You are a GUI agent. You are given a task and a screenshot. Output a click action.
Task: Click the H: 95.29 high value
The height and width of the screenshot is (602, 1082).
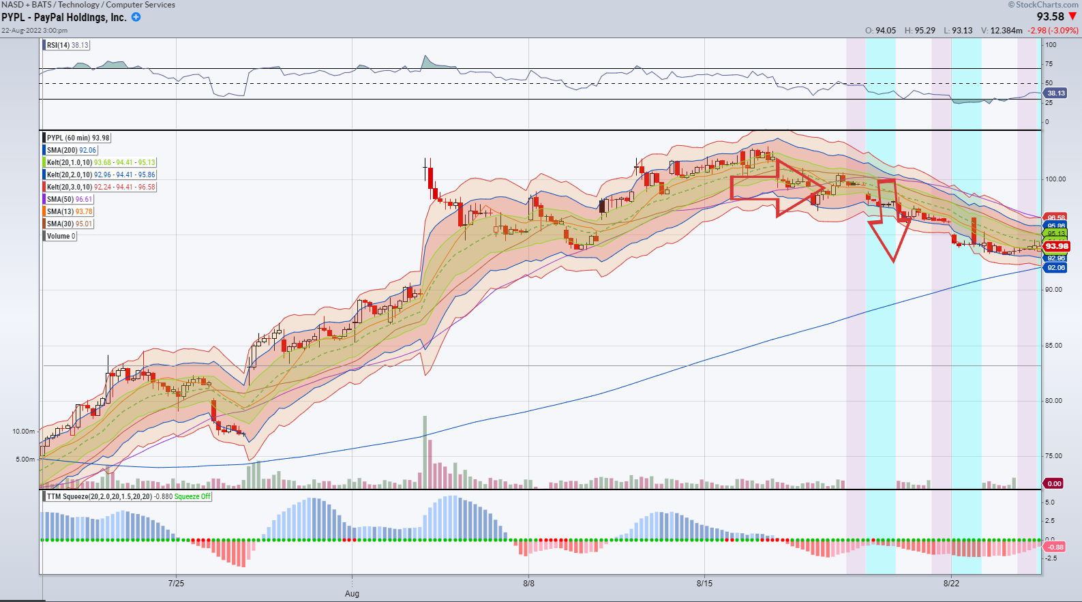[920, 31]
